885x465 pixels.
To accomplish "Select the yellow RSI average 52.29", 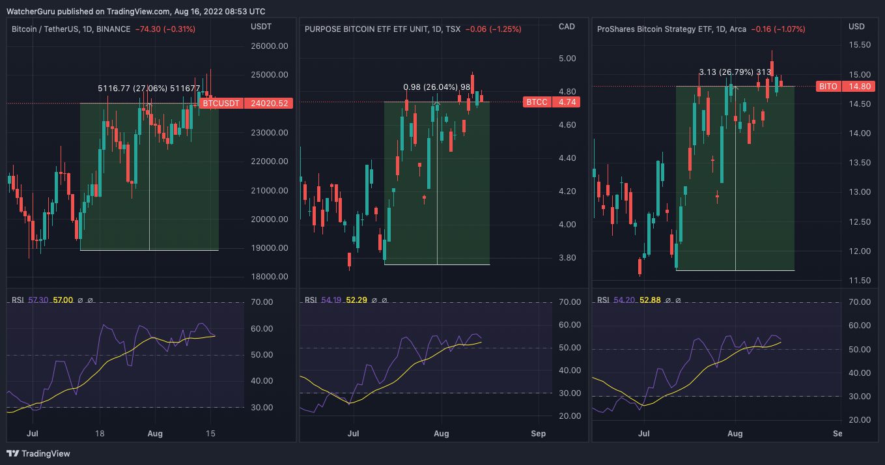I will pyautogui.click(x=356, y=300).
